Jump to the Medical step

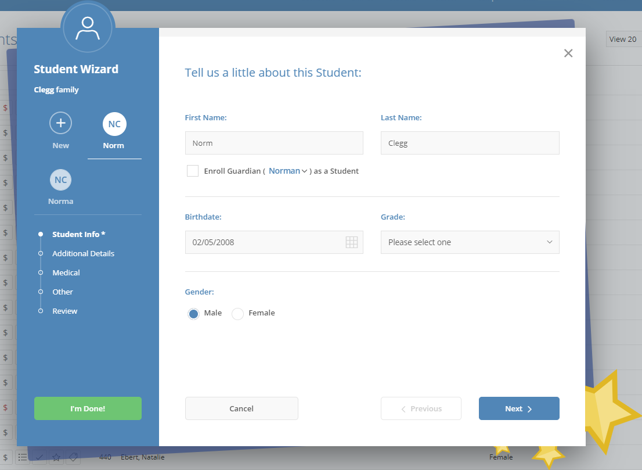tap(66, 272)
